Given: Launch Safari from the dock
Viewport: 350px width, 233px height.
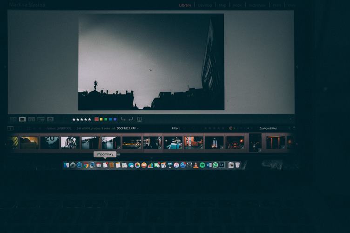Looking at the screenshot, I should [x=79, y=165].
